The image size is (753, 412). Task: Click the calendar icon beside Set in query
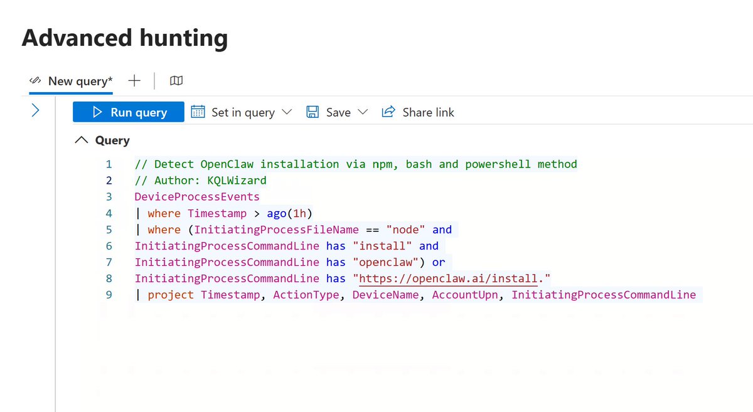click(x=198, y=112)
